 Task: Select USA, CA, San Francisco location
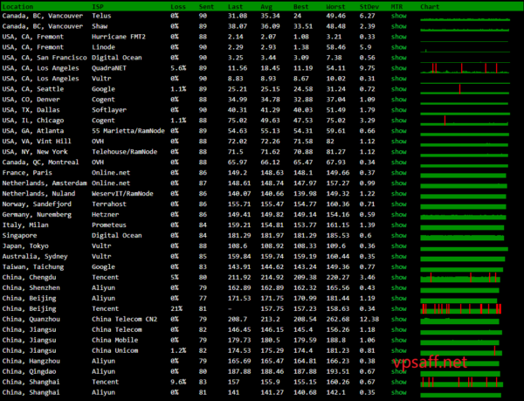(45, 58)
